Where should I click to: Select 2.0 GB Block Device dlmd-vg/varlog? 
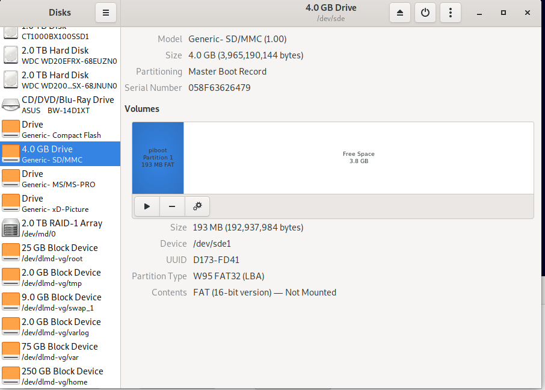[x=60, y=327]
